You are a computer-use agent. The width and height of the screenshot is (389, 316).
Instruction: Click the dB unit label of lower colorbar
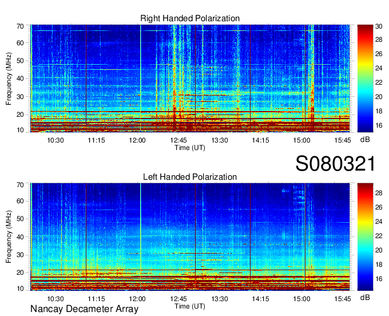click(x=365, y=297)
